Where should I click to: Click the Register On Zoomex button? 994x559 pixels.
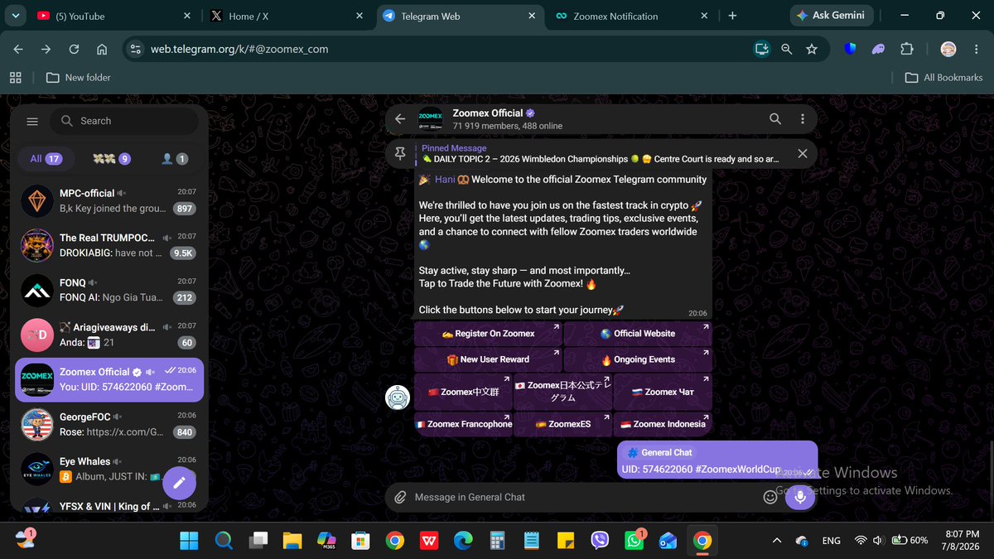488,333
